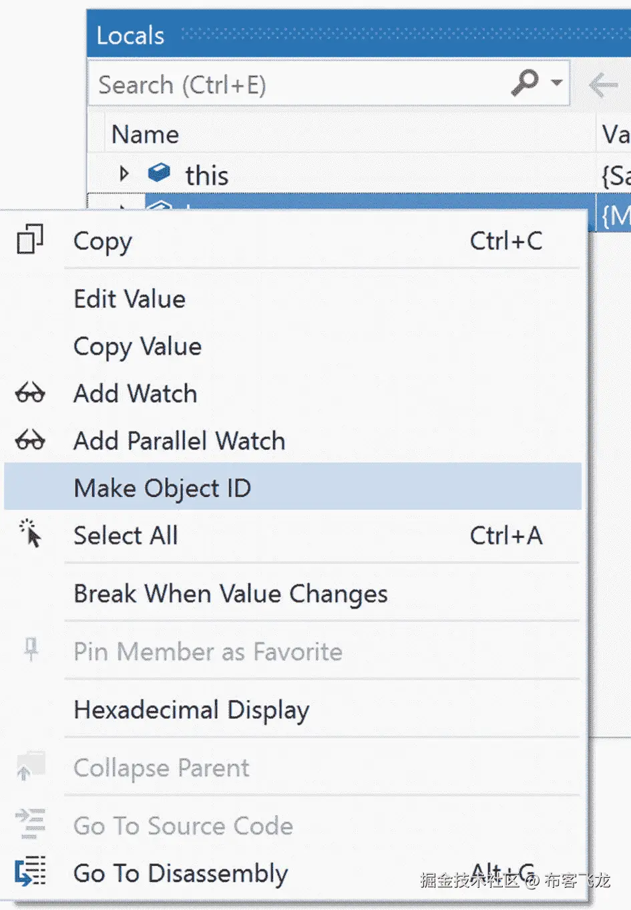Click the Copy icon in context menu
The image size is (631, 910).
click(30, 239)
